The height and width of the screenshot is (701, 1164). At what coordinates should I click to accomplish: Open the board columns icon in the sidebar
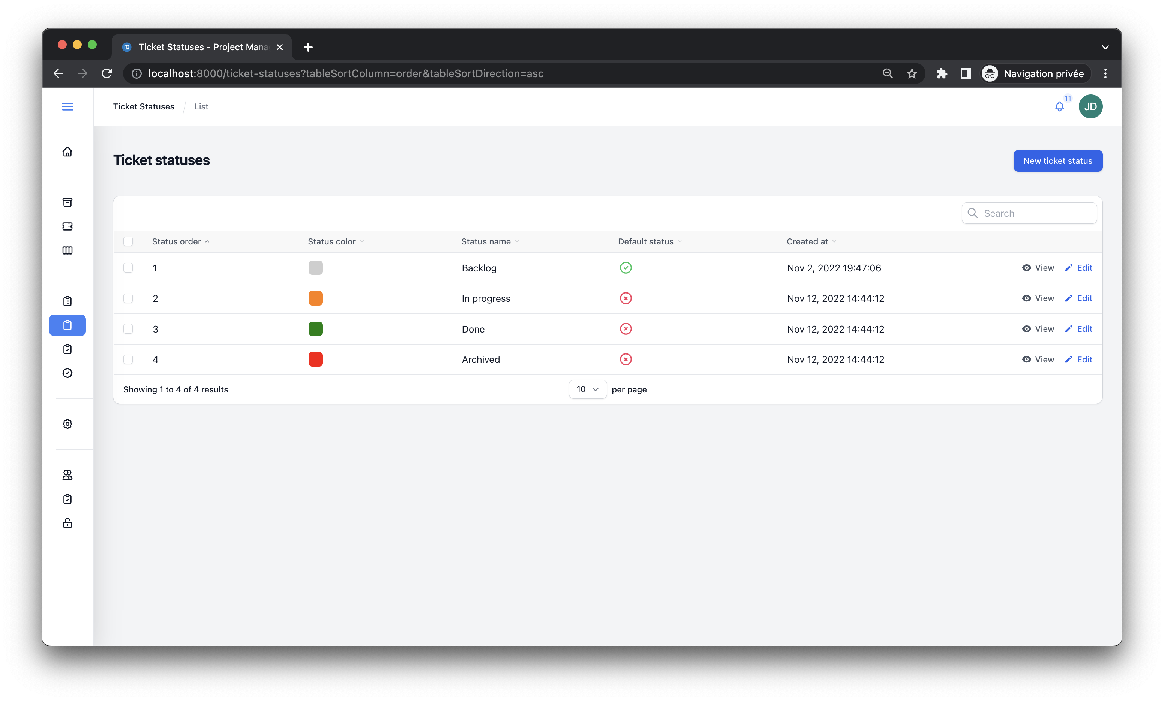pos(67,250)
